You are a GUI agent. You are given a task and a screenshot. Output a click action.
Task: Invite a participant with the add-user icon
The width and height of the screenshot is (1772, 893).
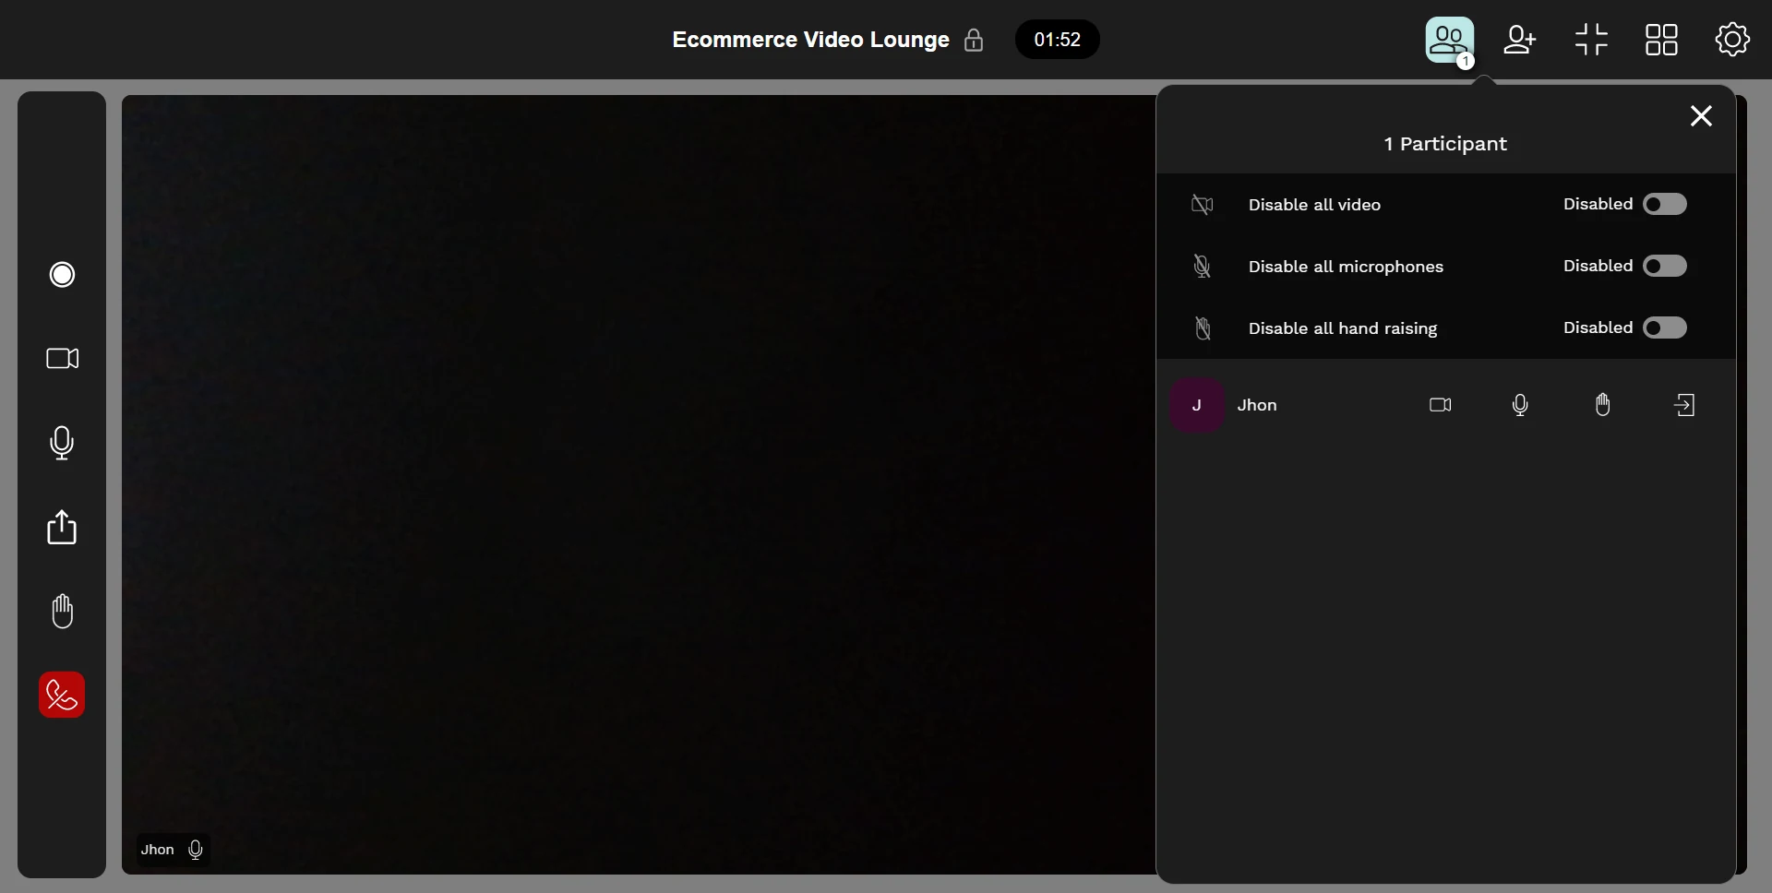pyautogui.click(x=1520, y=40)
